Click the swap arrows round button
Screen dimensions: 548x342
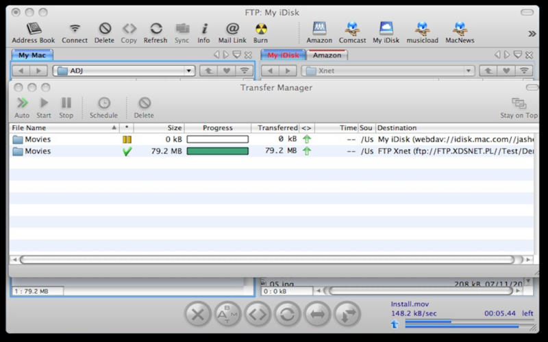[347, 315]
